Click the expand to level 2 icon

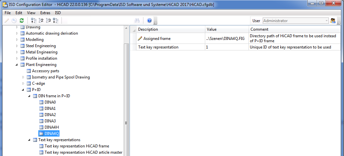[41, 20]
